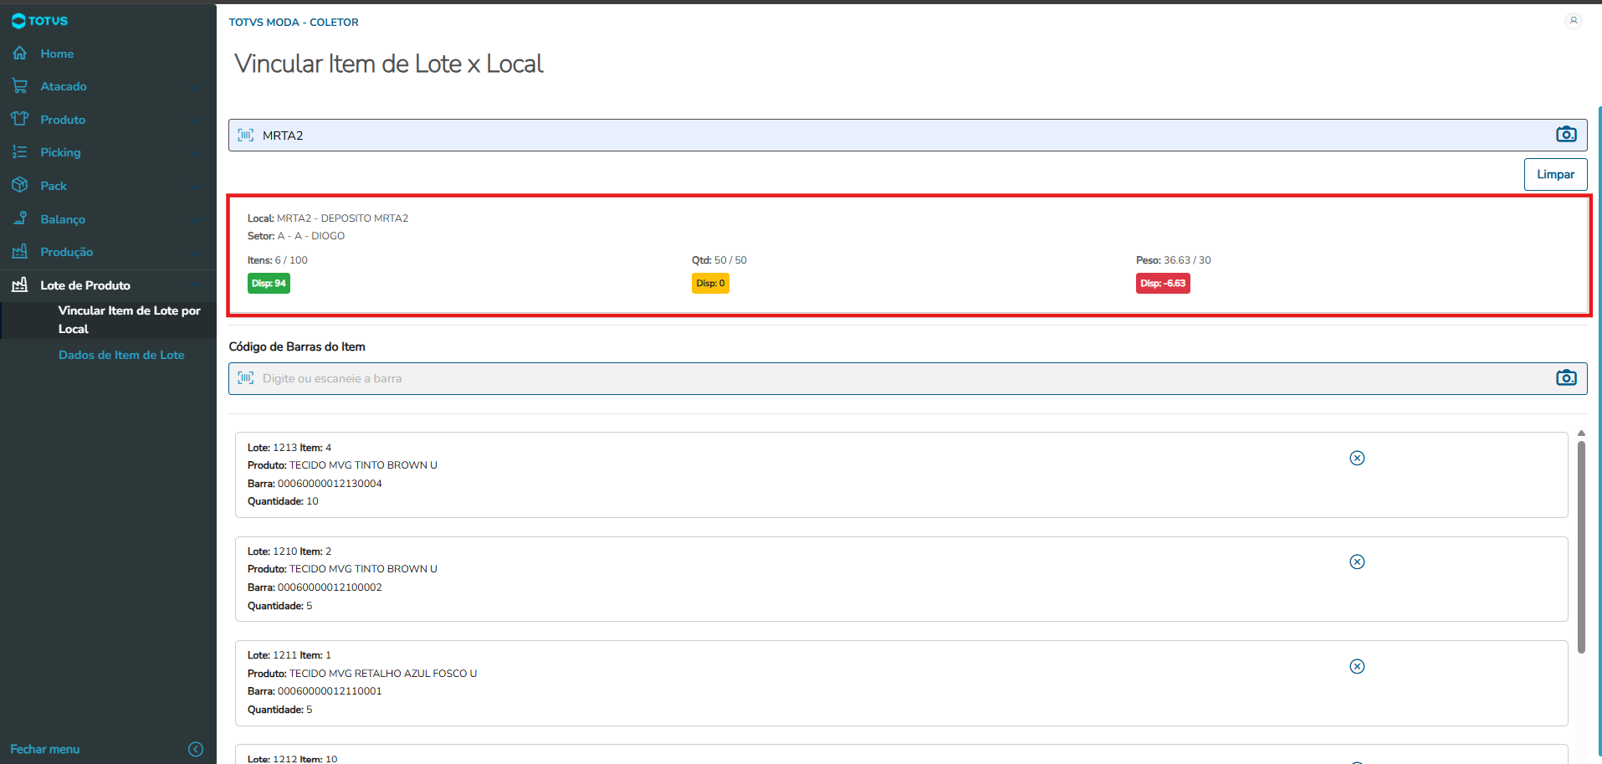Click the Qtd: 50 / 50 text

pyautogui.click(x=719, y=260)
